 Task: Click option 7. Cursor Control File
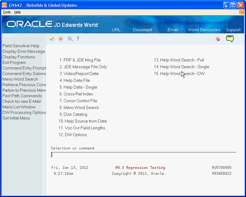[78, 101]
